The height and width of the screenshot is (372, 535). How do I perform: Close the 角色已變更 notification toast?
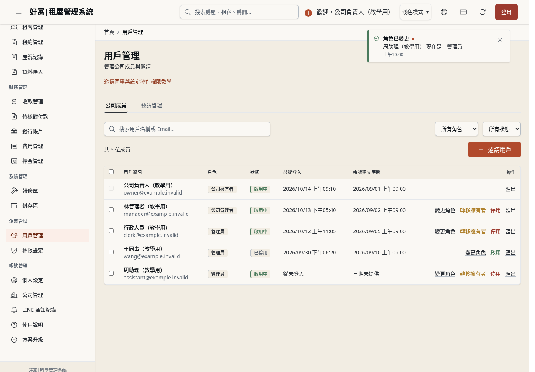[x=500, y=40]
